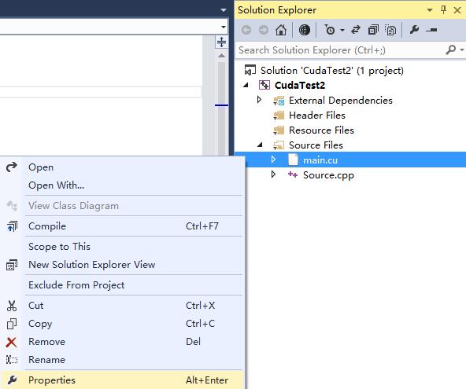
Task: Click the editor split-window handle icon
Action: point(221,42)
